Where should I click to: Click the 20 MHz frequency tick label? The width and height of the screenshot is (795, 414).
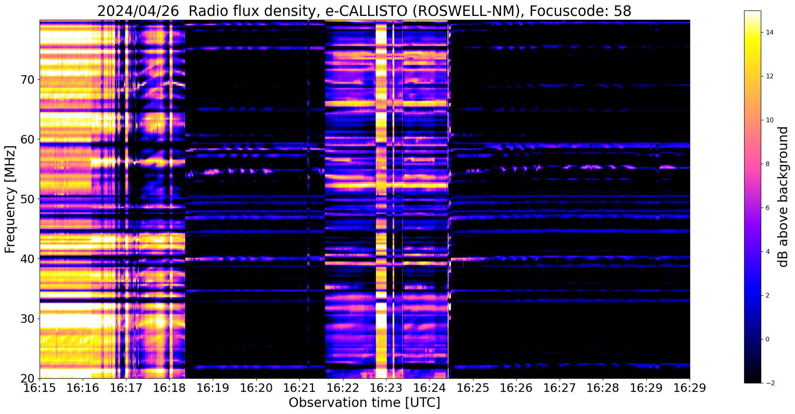[27, 378]
